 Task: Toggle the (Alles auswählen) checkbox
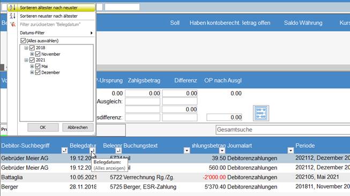[x=23, y=41]
